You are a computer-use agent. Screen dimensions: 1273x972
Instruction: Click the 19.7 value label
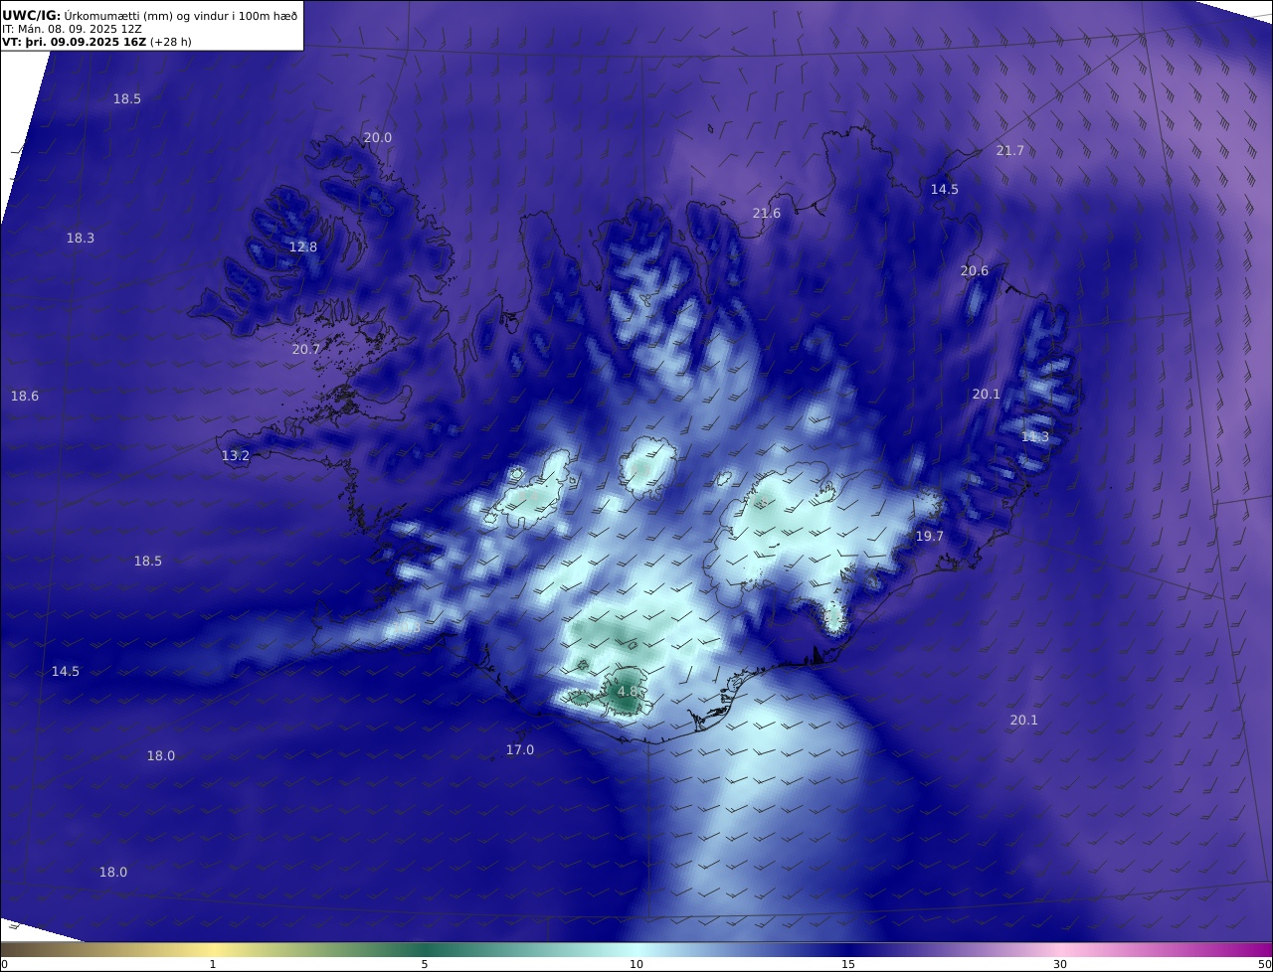pyautogui.click(x=930, y=537)
